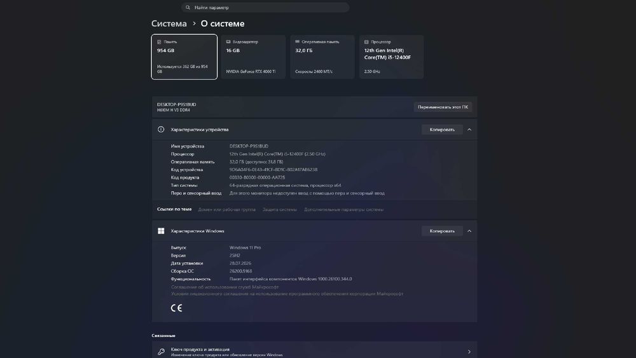Open 'Защита системы' link

[x=279, y=210]
